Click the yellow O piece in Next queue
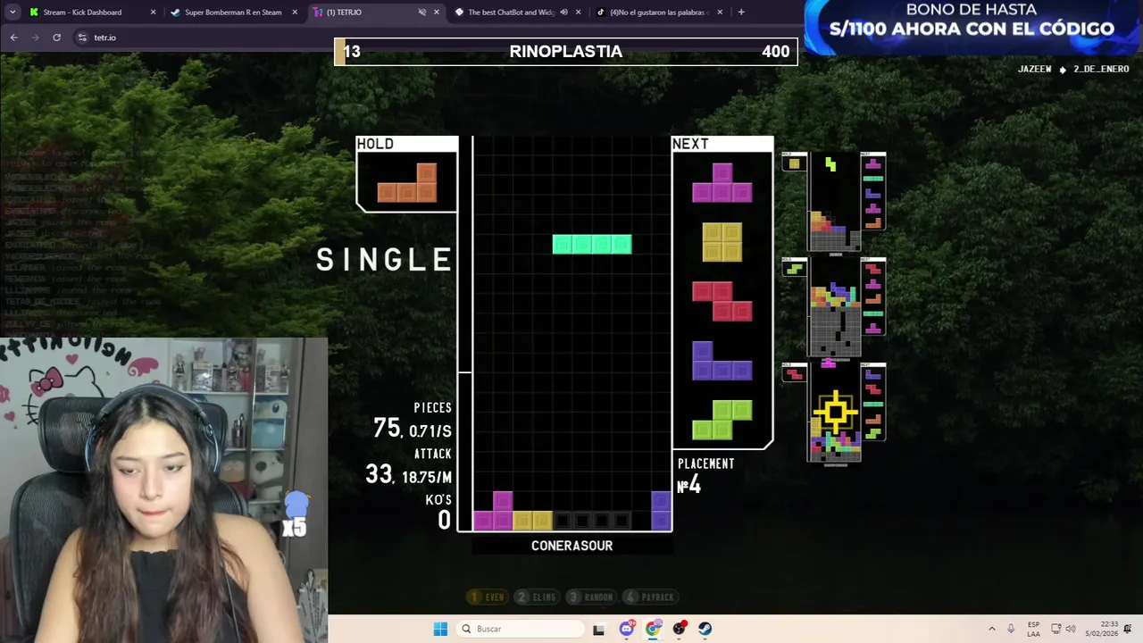 (x=722, y=242)
